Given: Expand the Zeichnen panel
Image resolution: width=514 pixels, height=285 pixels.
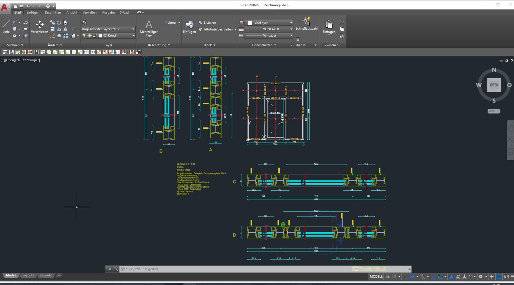Looking at the screenshot, I should click(x=15, y=45).
